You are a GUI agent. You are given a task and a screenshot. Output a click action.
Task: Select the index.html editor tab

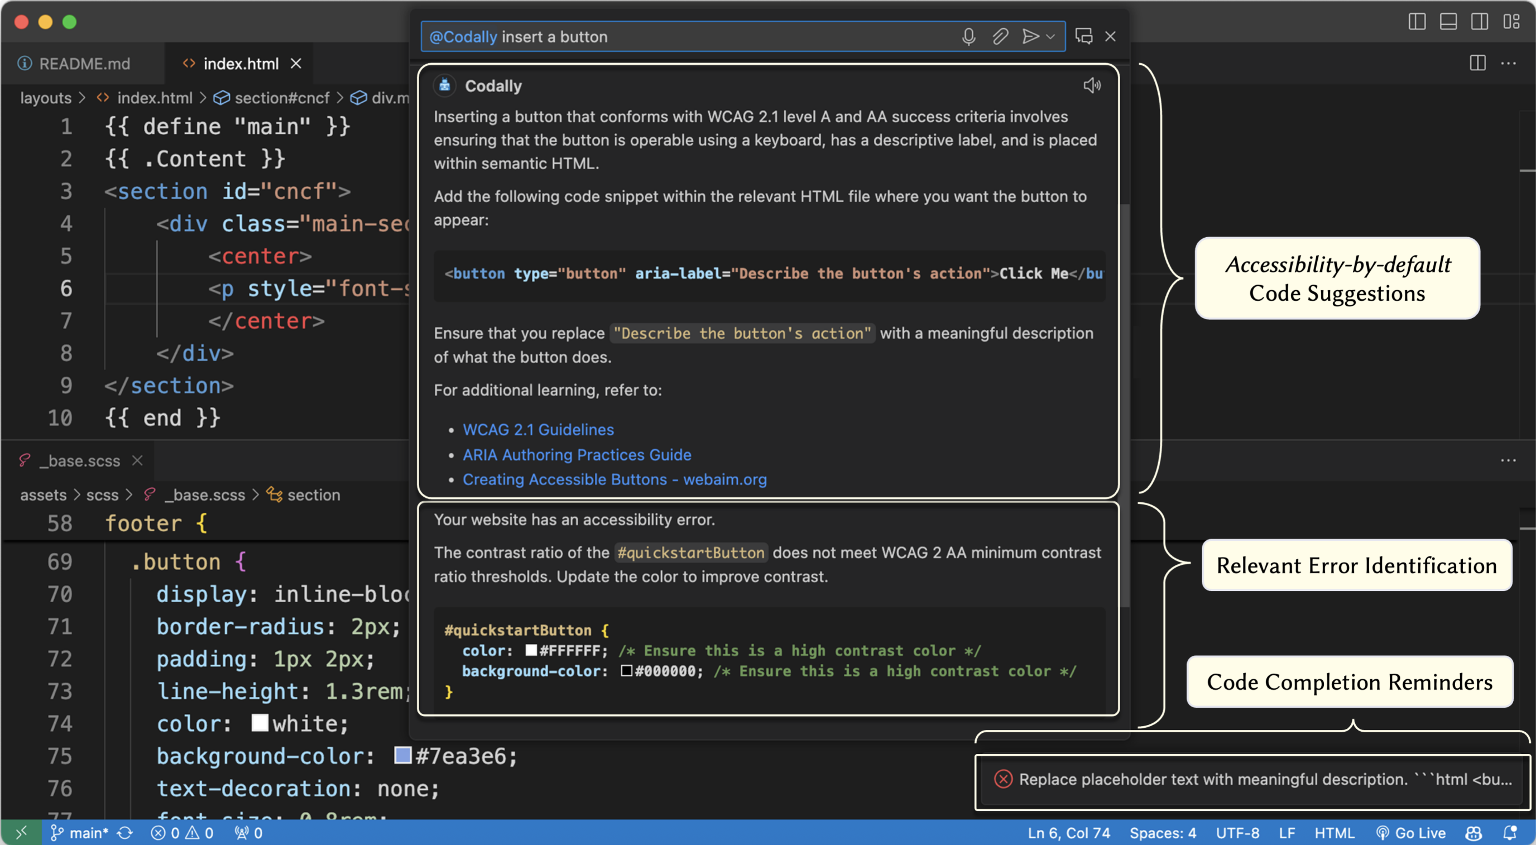(x=241, y=64)
